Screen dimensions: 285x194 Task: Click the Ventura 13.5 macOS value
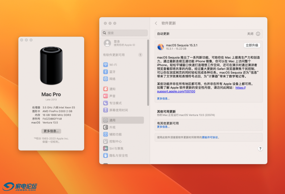pos(50,123)
